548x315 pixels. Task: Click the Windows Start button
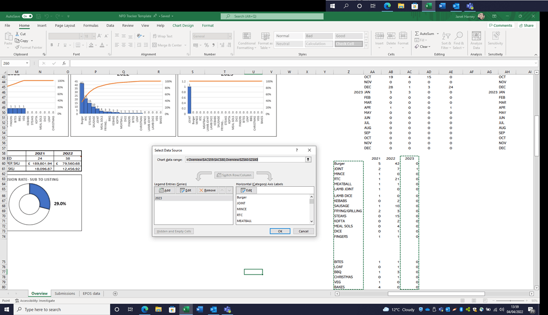tap(6, 310)
